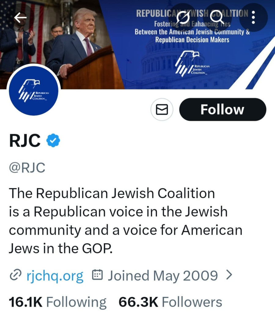The height and width of the screenshot is (315, 275).
Task: Tap the RJC display name
Action: tap(25, 141)
